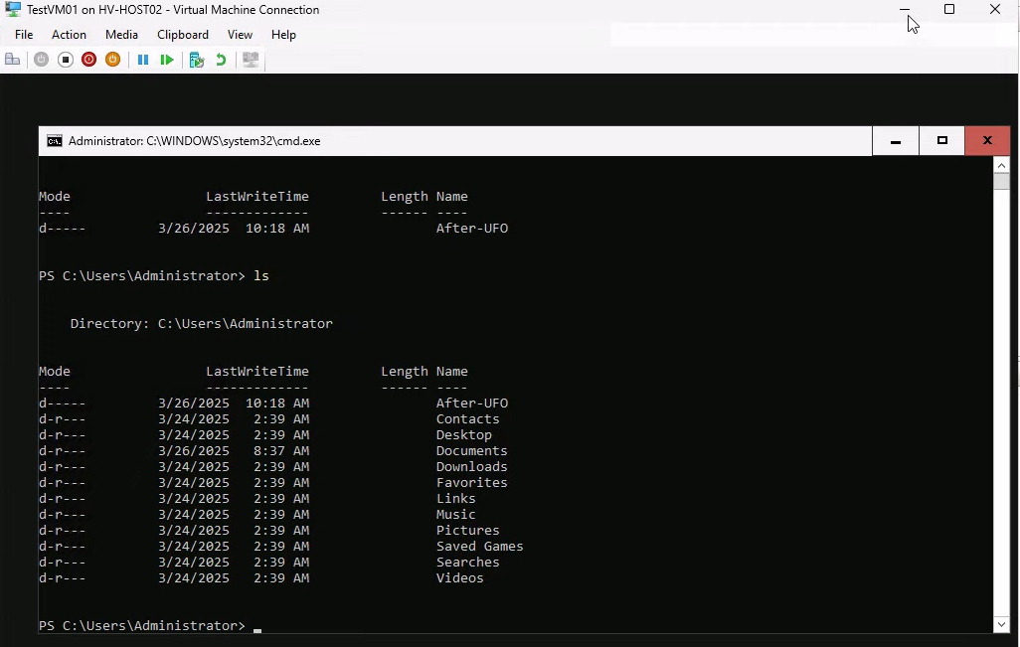Click 'Downloads' in the directory listing
Viewport: 1020px width, 647px height.
point(471,467)
